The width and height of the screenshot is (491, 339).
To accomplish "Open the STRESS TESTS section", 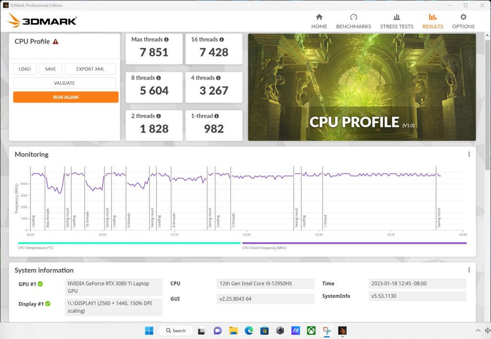I will (x=397, y=21).
